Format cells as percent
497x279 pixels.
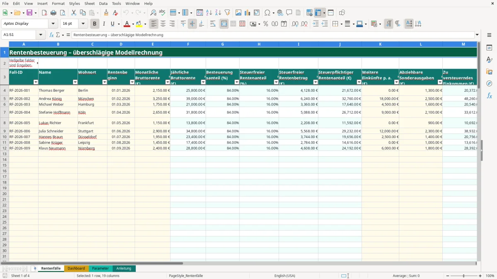265,24
